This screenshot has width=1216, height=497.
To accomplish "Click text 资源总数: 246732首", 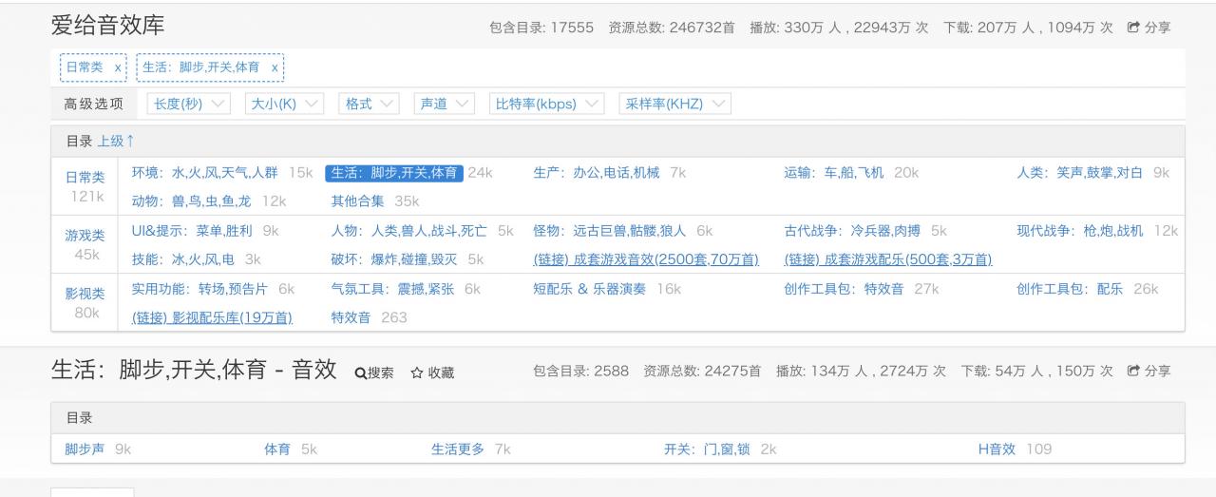I will point(671,28).
